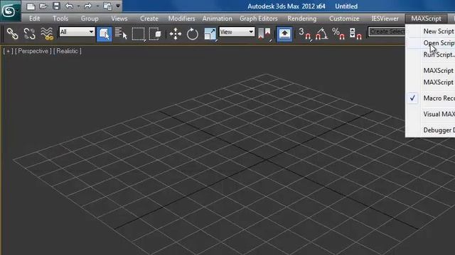Screen dimensions: 455x255
Task: Toggle Select and Manipulate button
Action: [x=284, y=34]
